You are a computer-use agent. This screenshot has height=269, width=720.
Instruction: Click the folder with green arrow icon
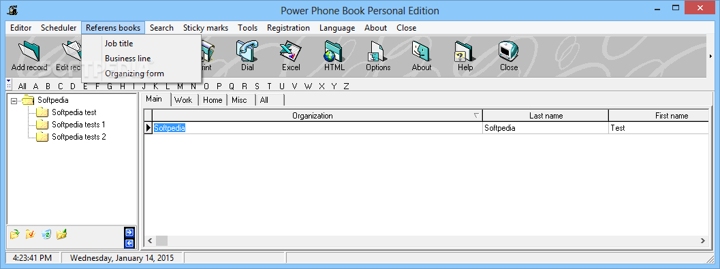(x=15, y=234)
